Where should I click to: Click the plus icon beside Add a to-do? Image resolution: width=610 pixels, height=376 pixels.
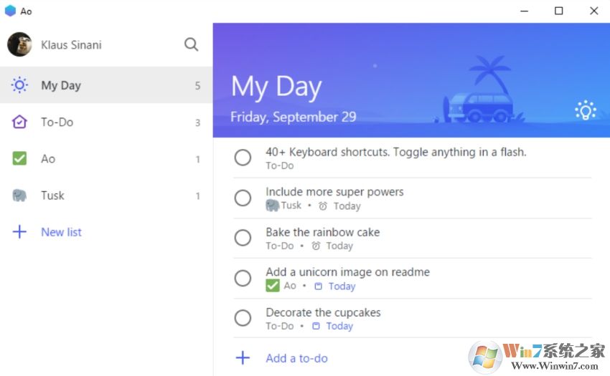click(x=243, y=358)
